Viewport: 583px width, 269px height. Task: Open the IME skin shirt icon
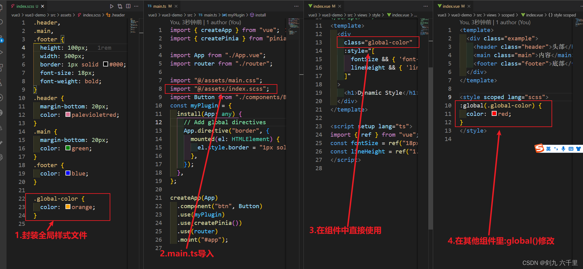click(579, 149)
